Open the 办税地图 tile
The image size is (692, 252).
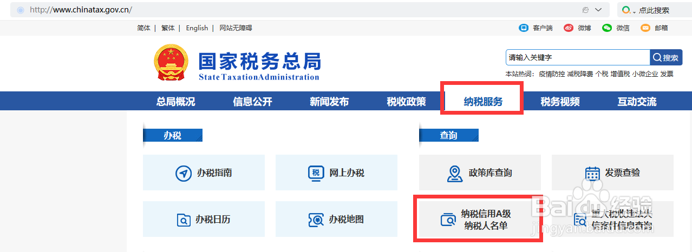[x=336, y=219]
